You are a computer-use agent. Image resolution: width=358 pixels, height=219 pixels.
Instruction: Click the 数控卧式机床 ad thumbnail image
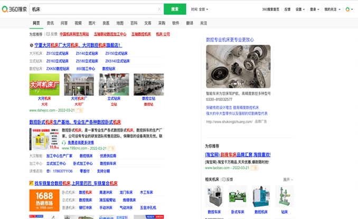click(44, 139)
